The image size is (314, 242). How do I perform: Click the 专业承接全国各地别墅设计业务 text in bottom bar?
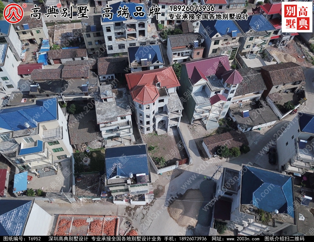tap(126, 239)
